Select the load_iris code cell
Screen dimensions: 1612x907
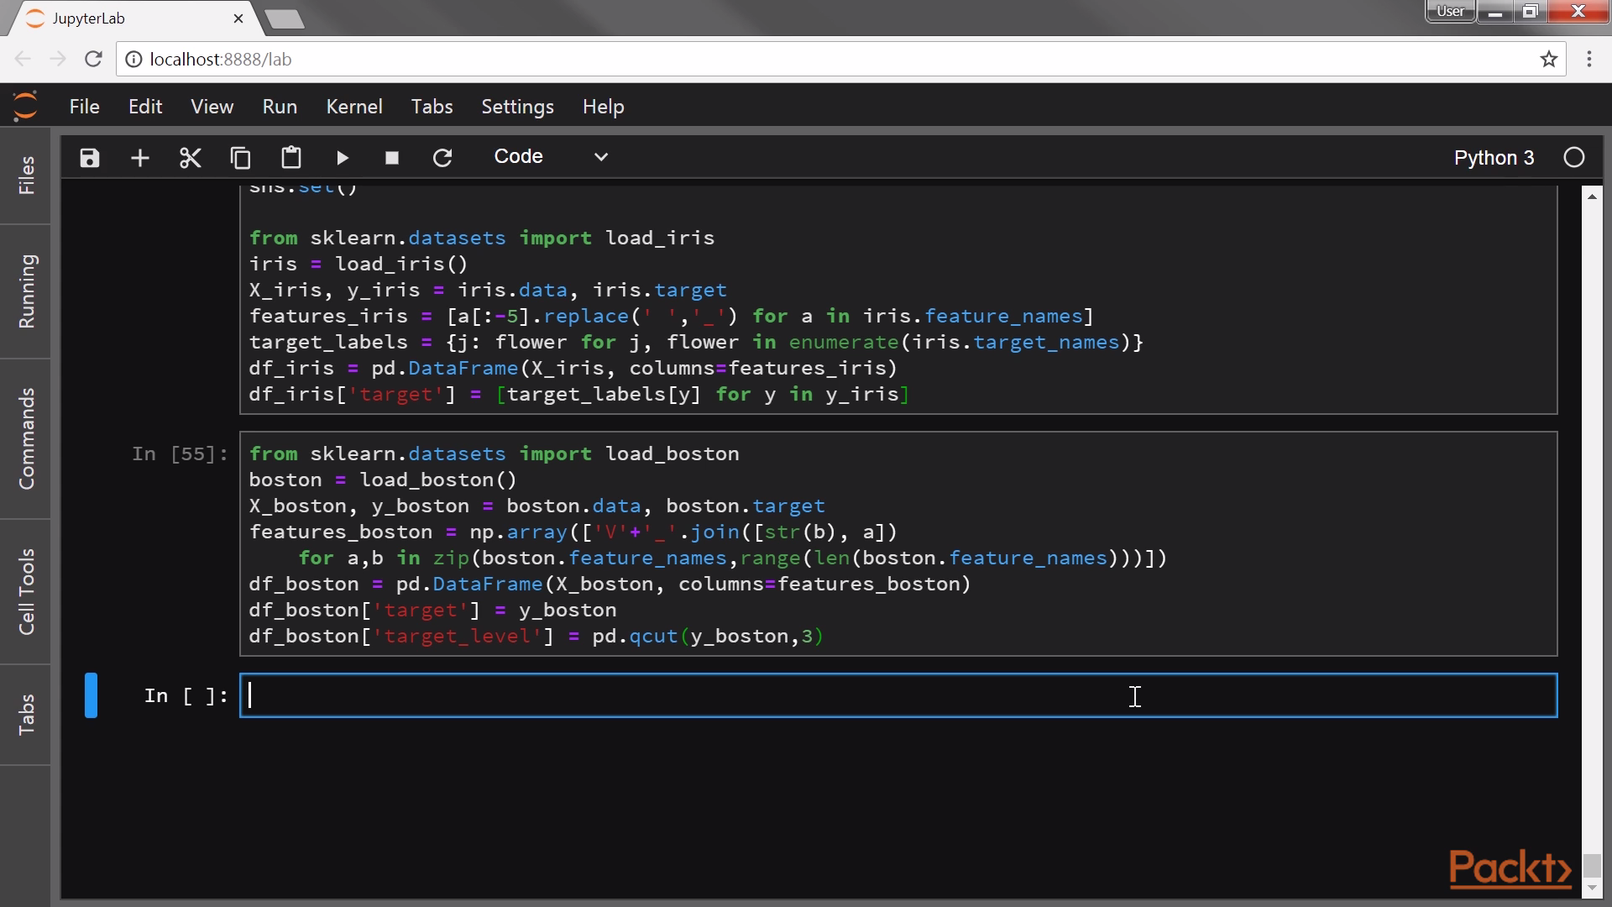click(898, 301)
